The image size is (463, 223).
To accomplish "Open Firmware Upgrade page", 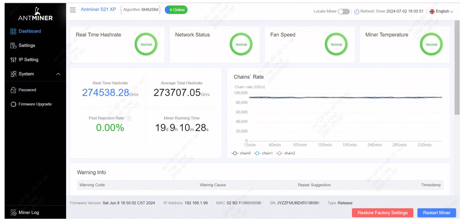I will (x=35, y=104).
